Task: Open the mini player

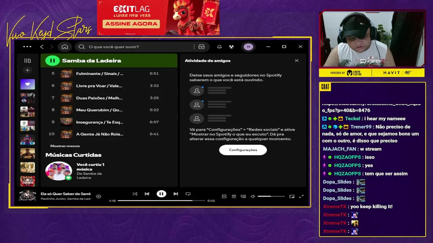Action: click(x=292, y=196)
